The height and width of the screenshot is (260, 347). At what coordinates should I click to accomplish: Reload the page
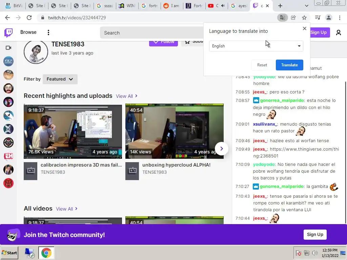point(29,18)
